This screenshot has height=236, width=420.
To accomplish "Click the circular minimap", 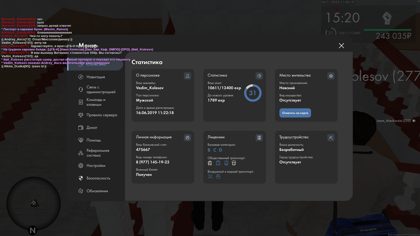I will (34, 203).
